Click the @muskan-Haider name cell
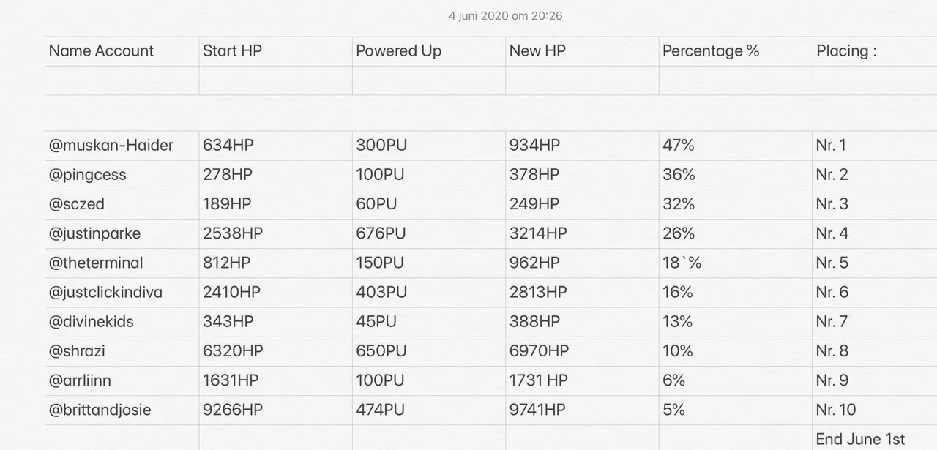Viewport: 937px width, 450px height. [x=122, y=146]
